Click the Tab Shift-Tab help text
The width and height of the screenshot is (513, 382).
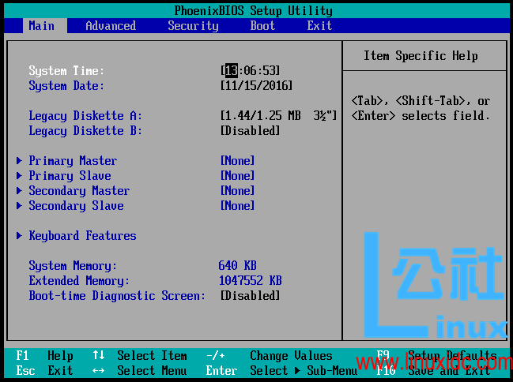[x=421, y=108]
